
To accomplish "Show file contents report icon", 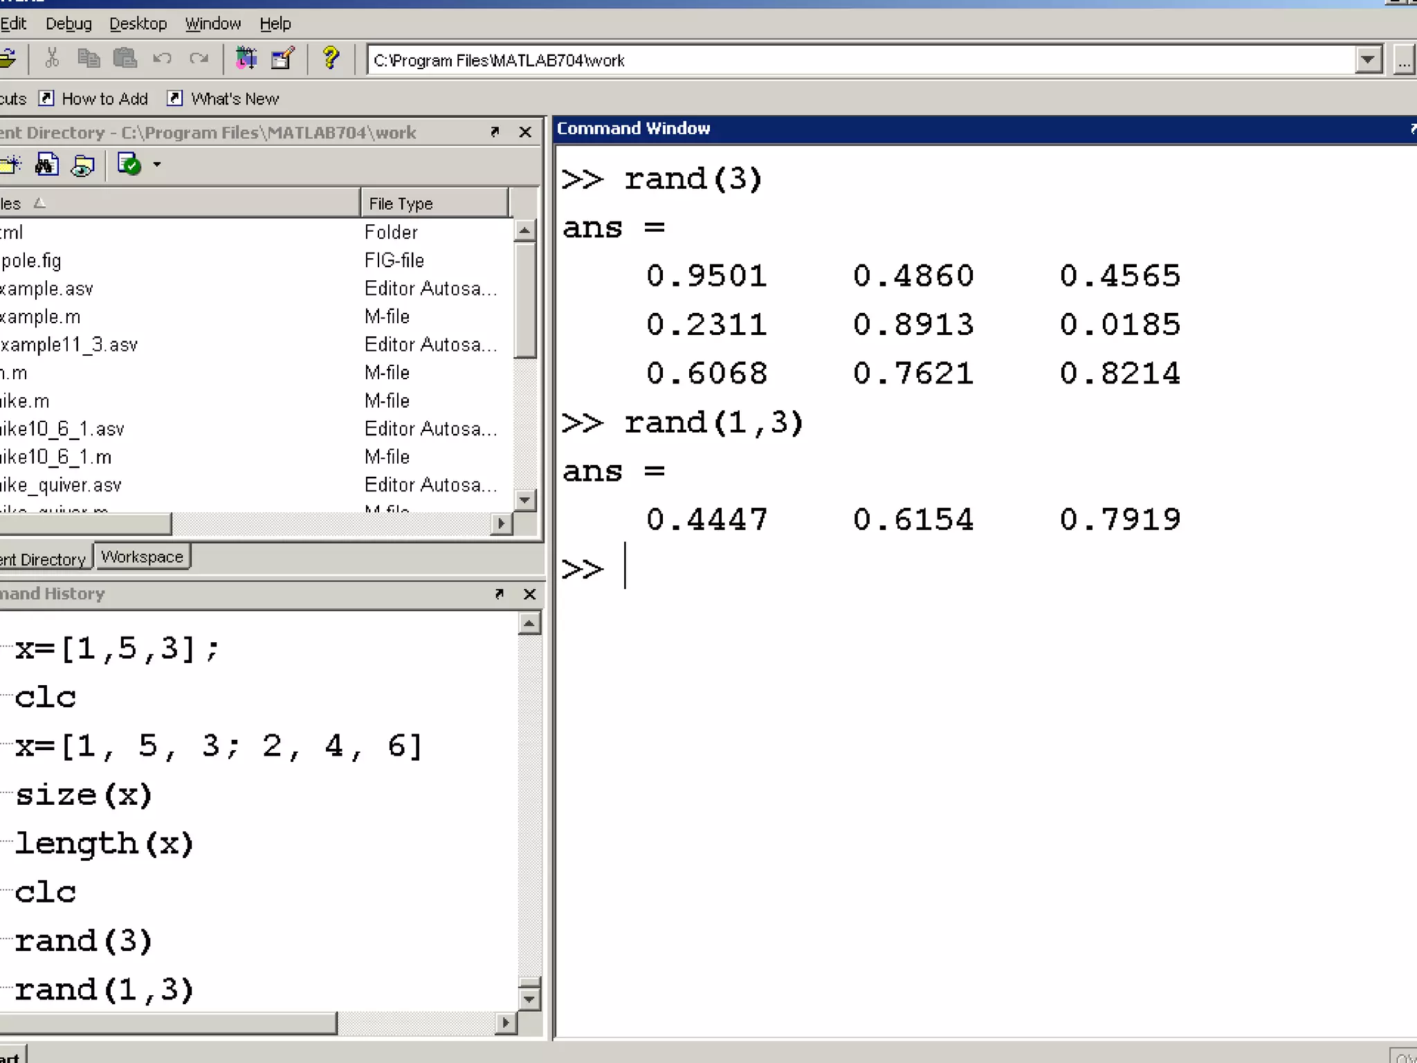I will 83,165.
